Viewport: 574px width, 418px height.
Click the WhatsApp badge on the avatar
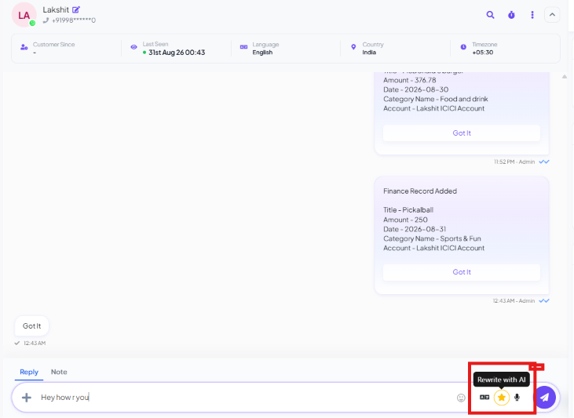(x=32, y=23)
